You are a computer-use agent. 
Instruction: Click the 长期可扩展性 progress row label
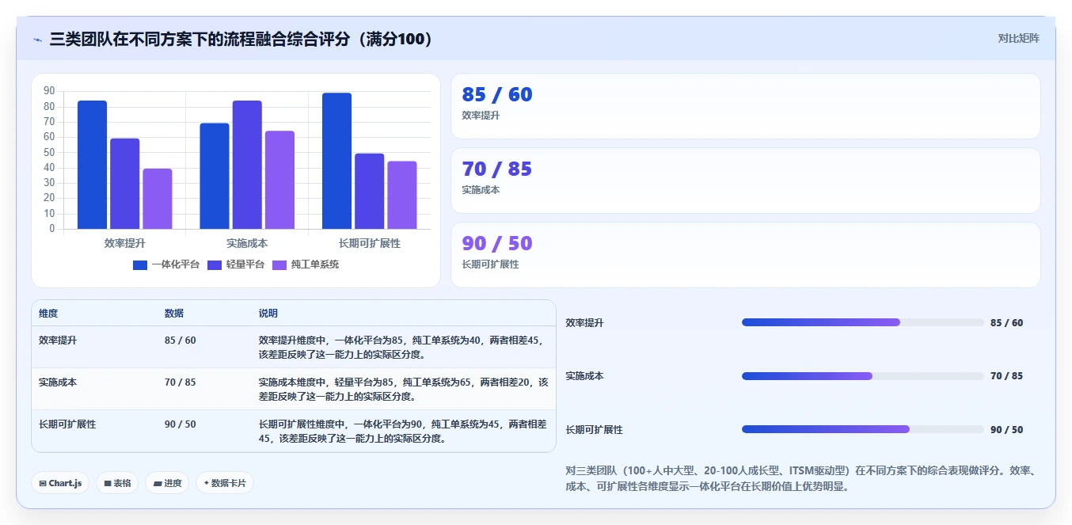coord(594,429)
